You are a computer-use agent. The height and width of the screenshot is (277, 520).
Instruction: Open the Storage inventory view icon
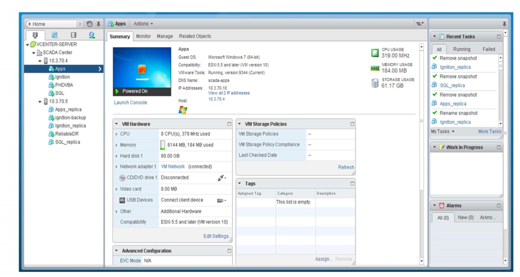tap(73, 35)
